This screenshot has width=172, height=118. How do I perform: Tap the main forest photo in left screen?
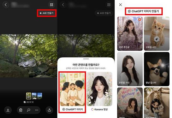click(x=29, y=56)
